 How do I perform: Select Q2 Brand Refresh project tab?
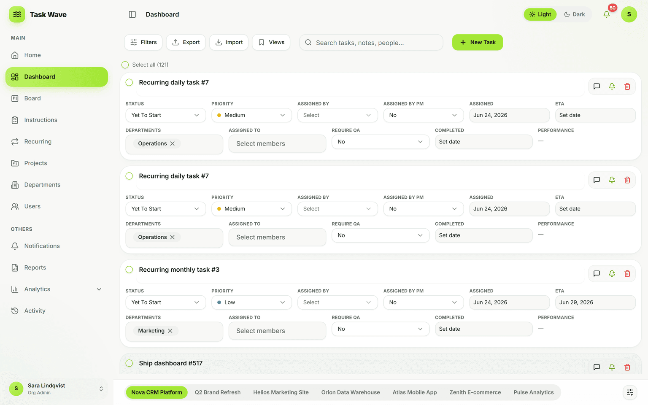tap(218, 392)
